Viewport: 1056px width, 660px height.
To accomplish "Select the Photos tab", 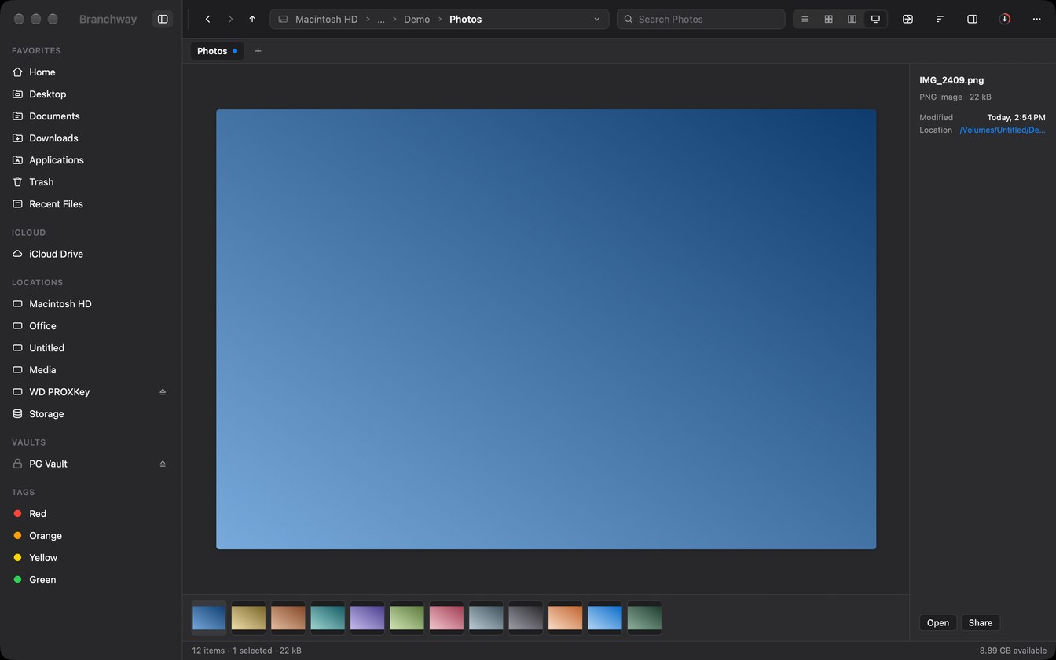I will pos(217,51).
